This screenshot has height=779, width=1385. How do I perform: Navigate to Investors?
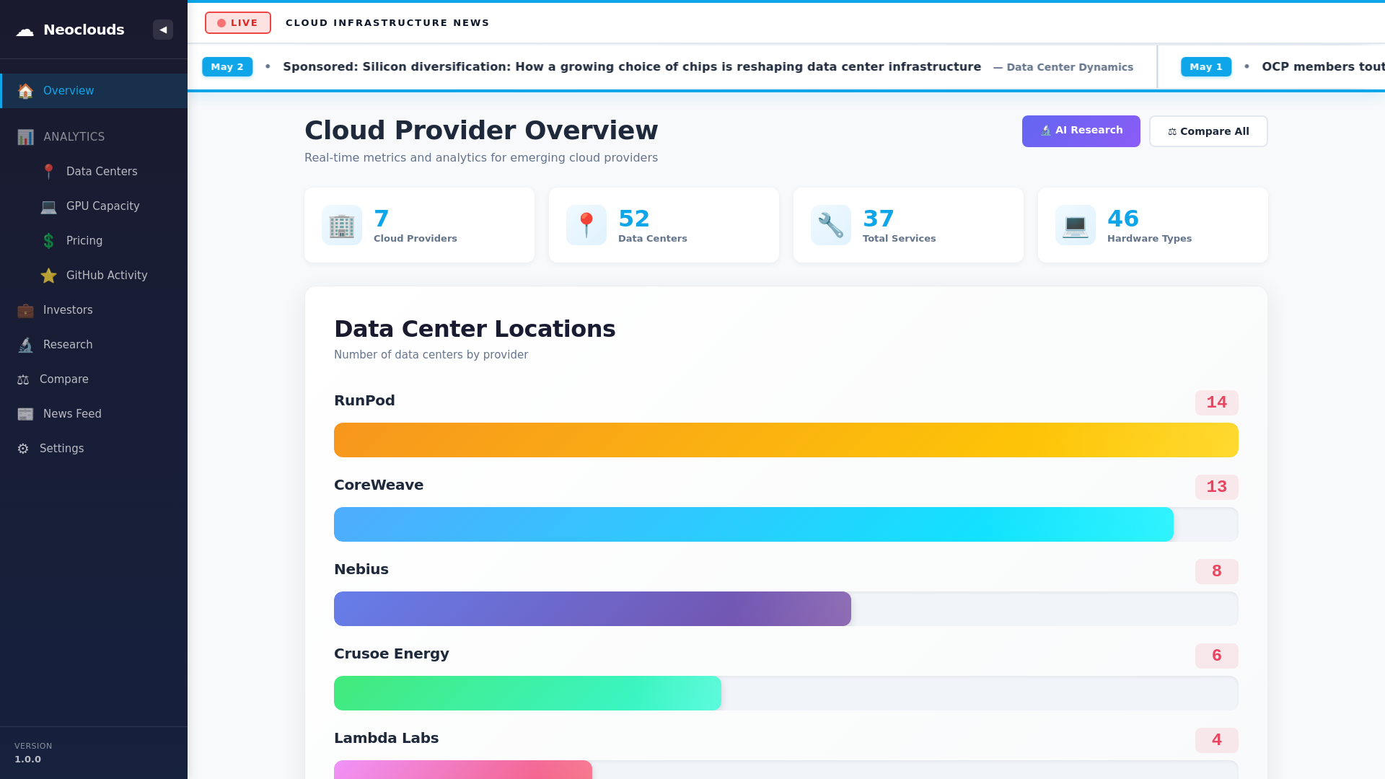click(94, 310)
